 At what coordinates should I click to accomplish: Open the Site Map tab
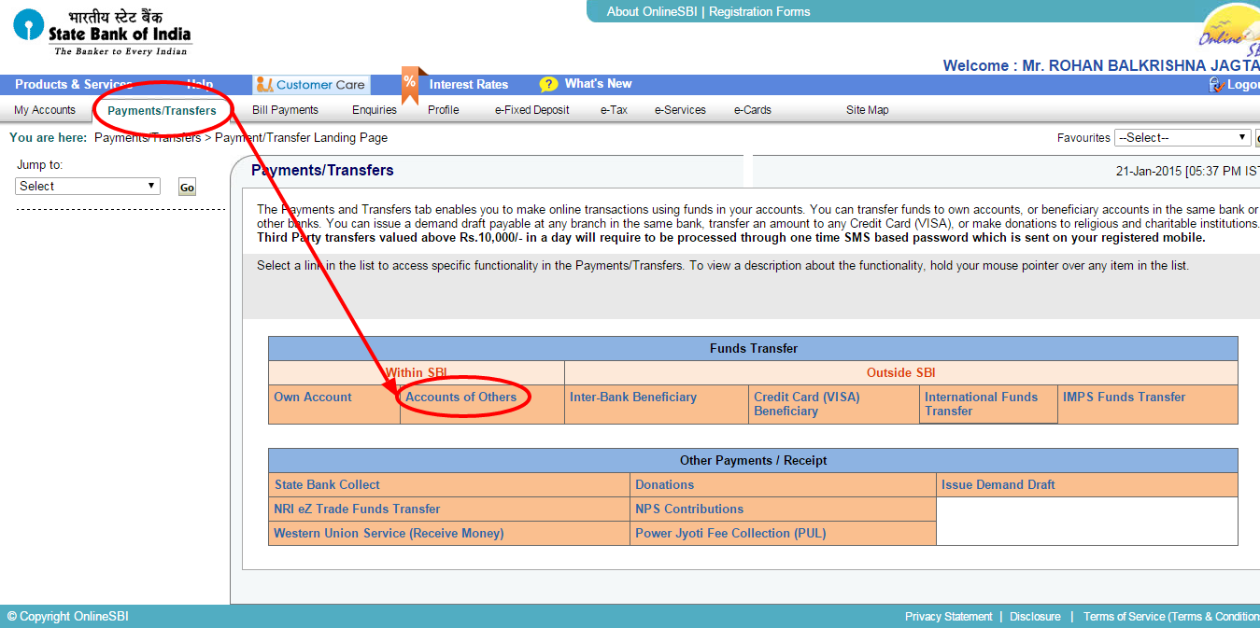click(x=868, y=110)
